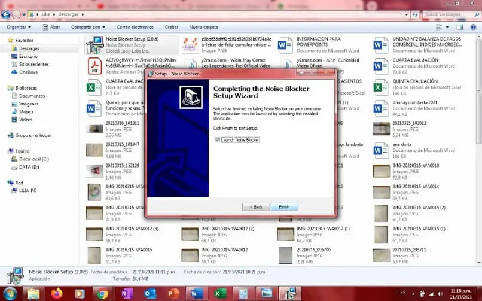Click the Lilia breadcrumb in address bar
The width and height of the screenshot is (482, 301).
pyautogui.click(x=45, y=14)
